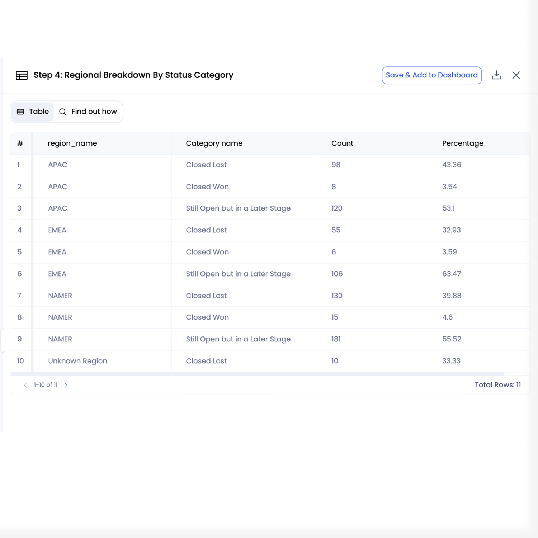The image size is (538, 538).
Task: Select the Unknown Region row cell
Action: pos(77,361)
